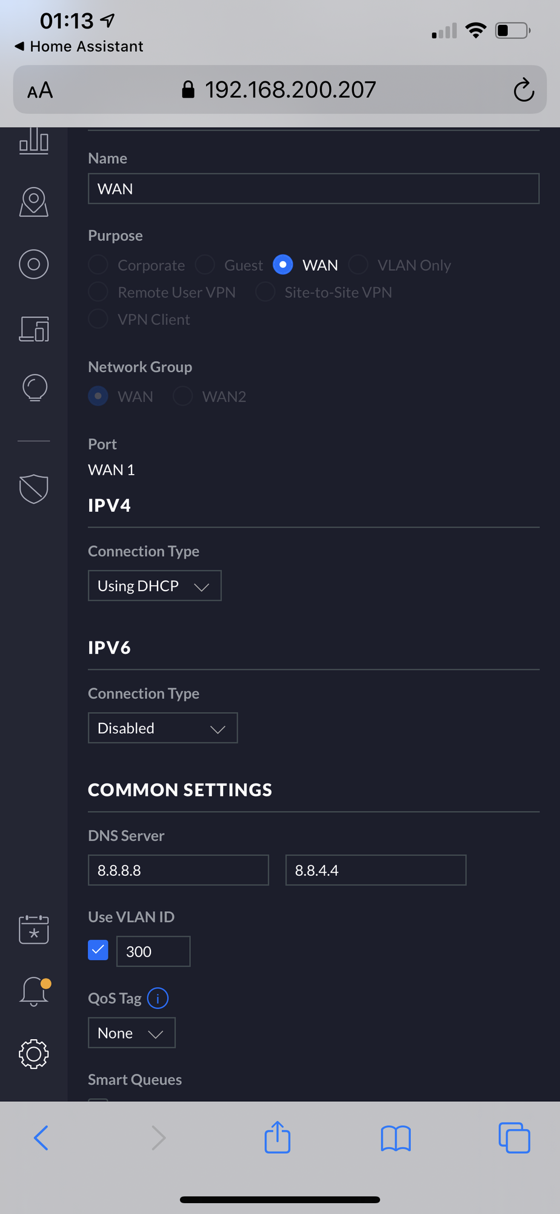Open the IPv4 Connection Type dropdown
The width and height of the screenshot is (560, 1214).
tap(155, 585)
